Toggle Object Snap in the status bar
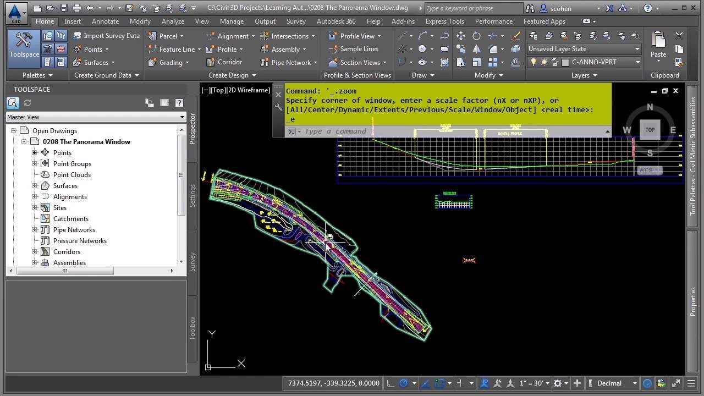The image size is (704, 396). tap(440, 383)
